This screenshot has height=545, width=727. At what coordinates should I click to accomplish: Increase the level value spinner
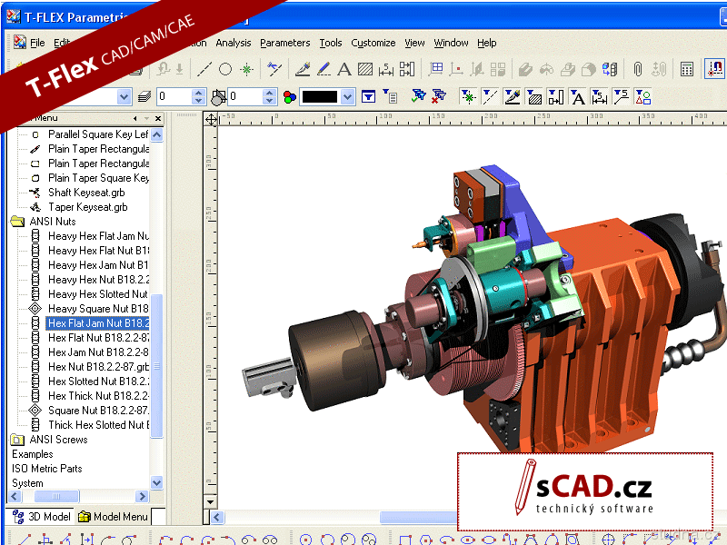point(199,94)
